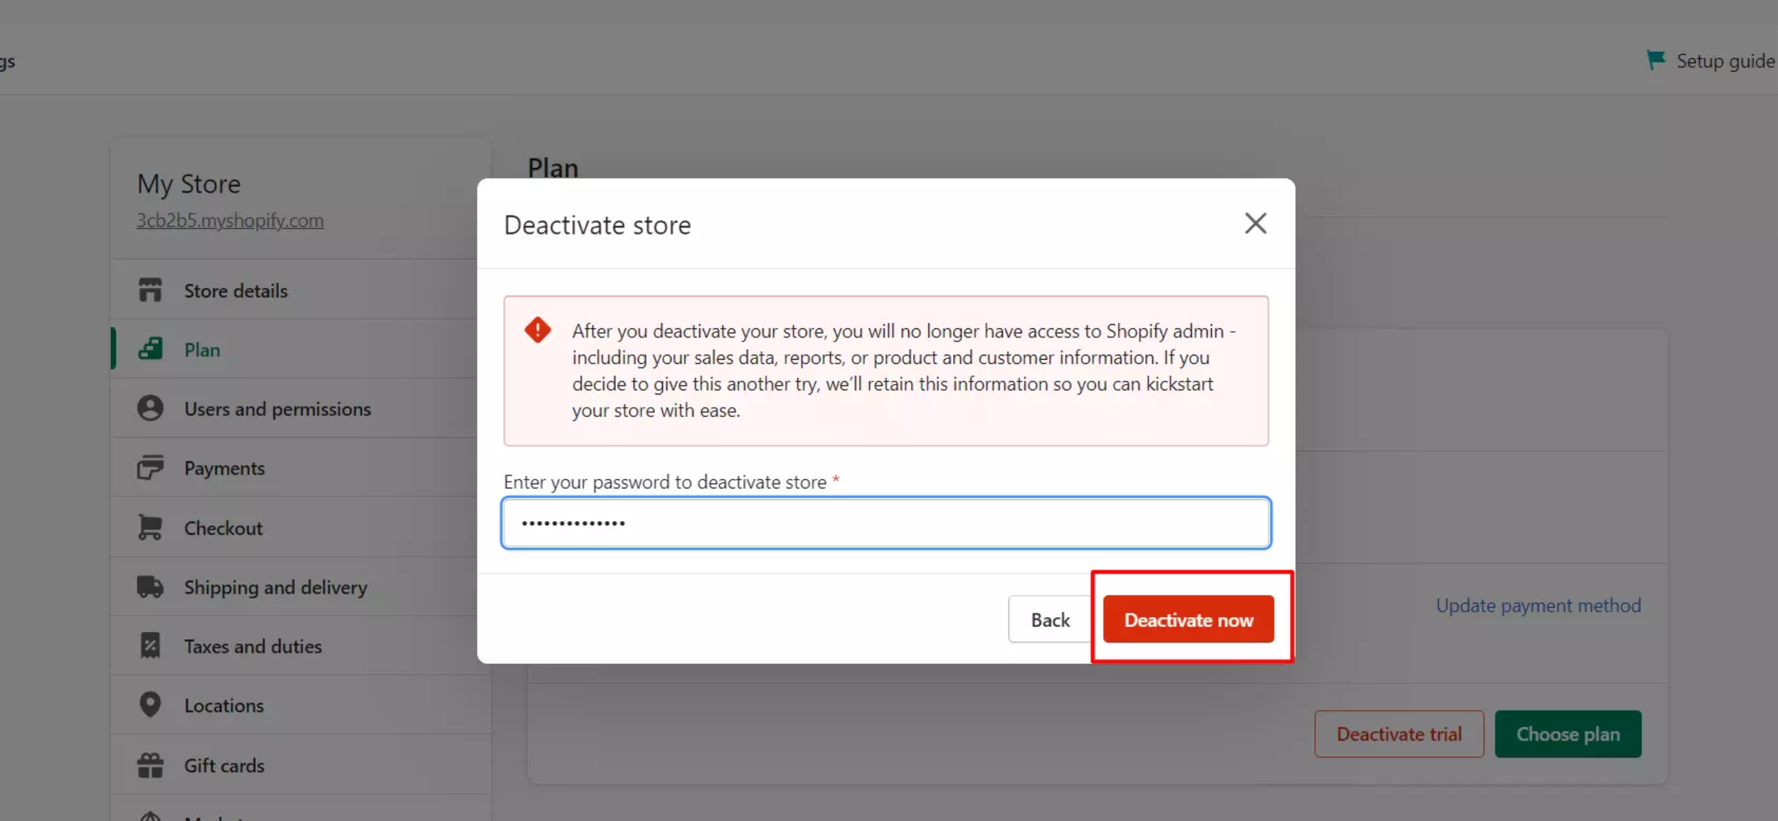Click the Plan sidebar icon
This screenshot has width=1778, height=821.
[150, 349]
